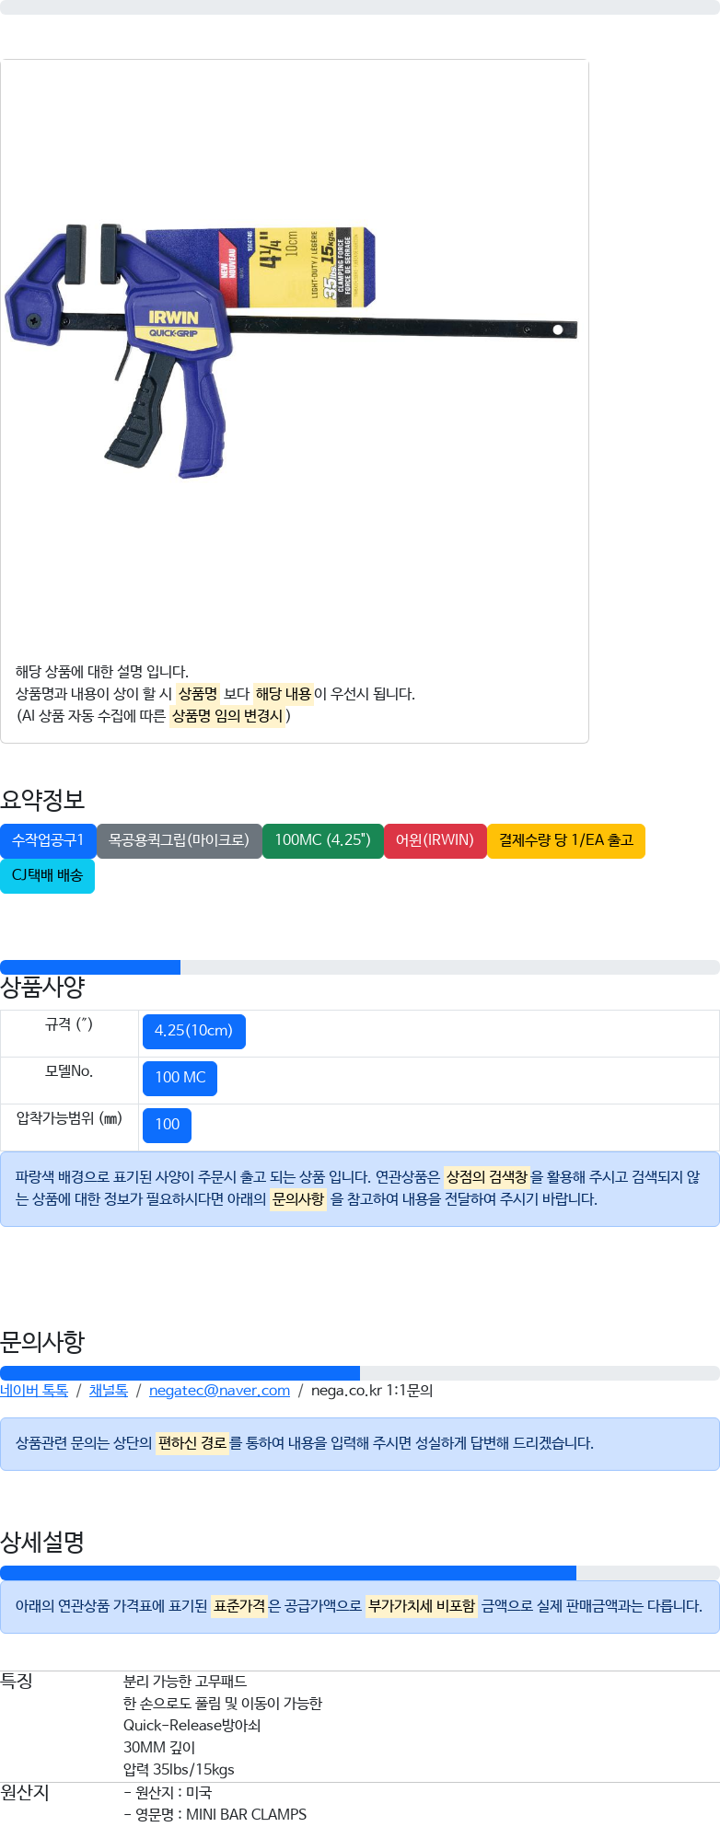
Task: Select the red 어윈(IRWIN) brand badge
Action: click(x=435, y=840)
